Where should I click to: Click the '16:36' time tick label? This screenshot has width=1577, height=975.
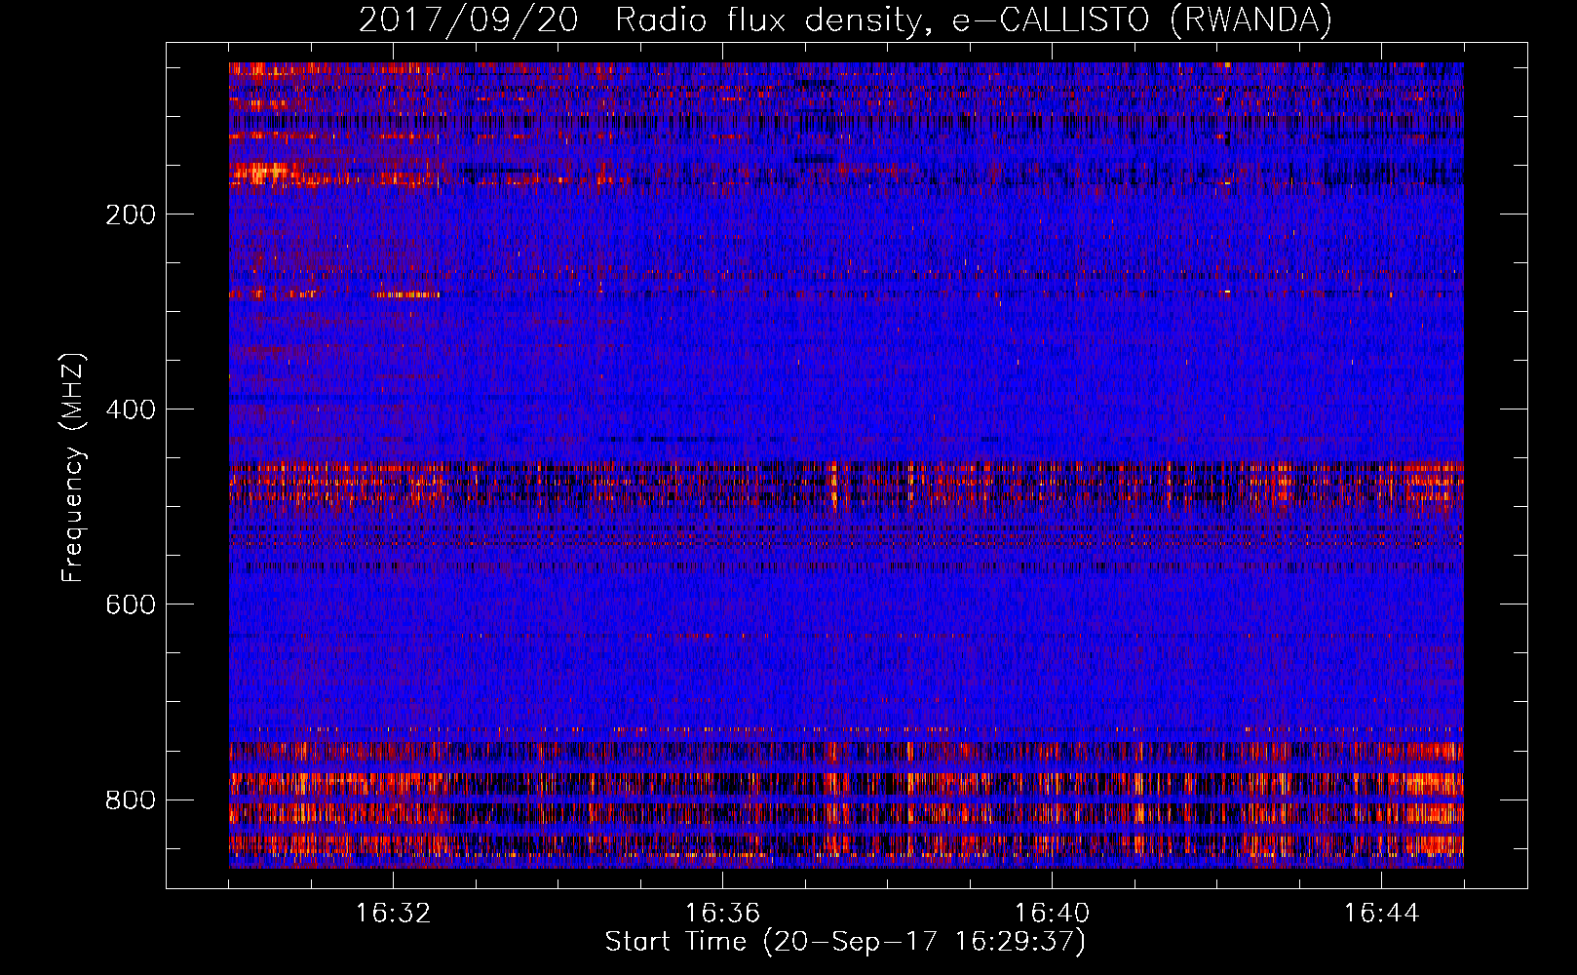[x=722, y=914]
